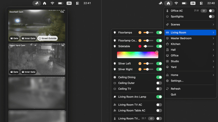Toggle the Office AC switch

212,11
